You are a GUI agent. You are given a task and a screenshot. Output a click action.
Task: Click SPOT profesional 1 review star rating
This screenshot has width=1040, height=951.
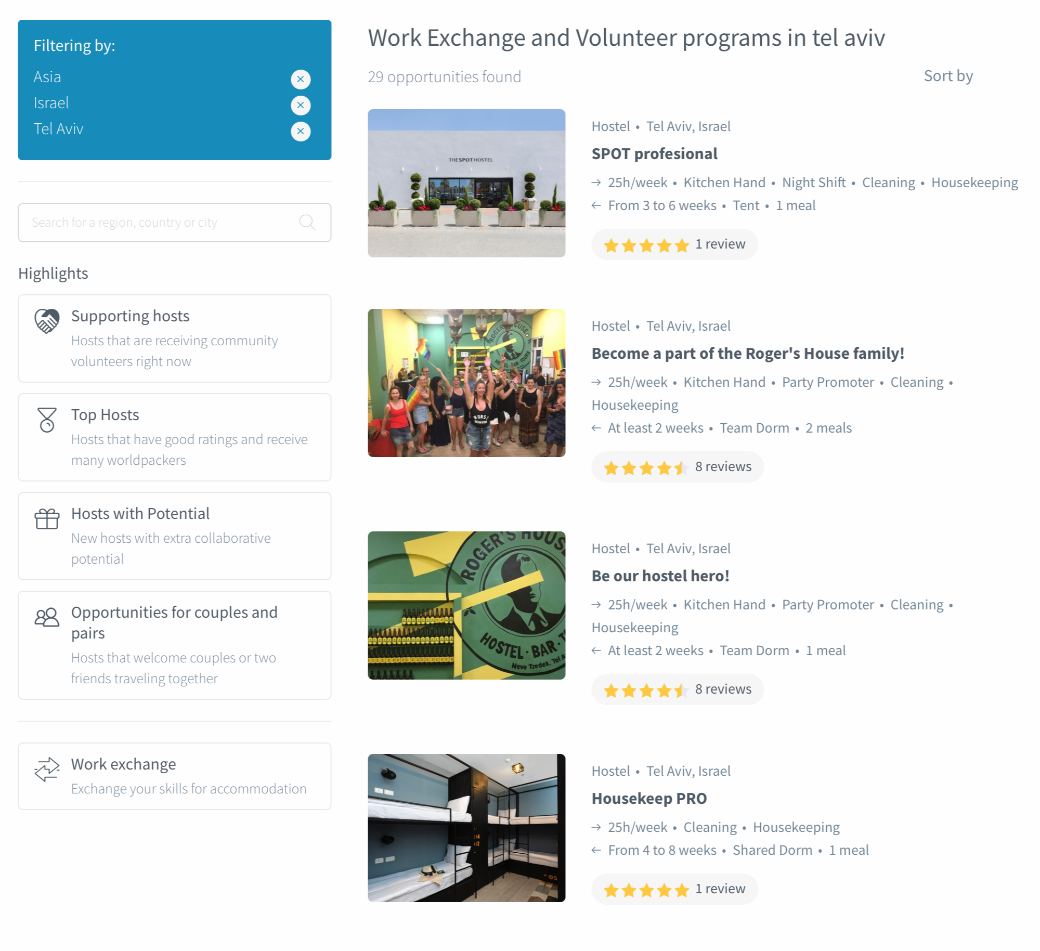click(674, 244)
